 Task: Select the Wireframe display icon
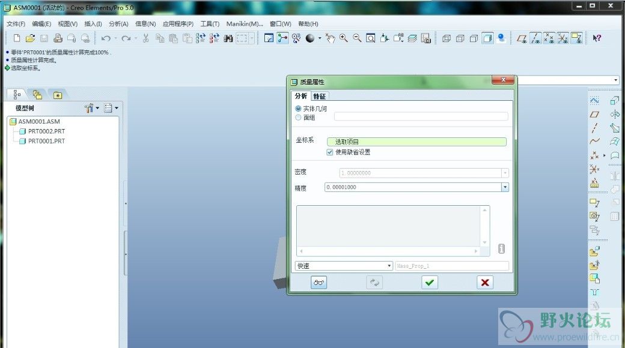pos(447,38)
